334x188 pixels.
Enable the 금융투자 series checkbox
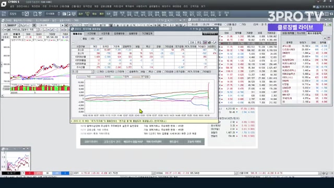128,72
